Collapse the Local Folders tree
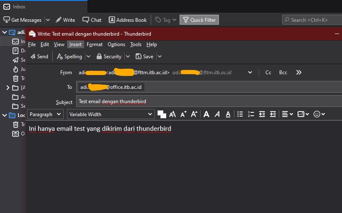This screenshot has height=213, width=342. [4, 115]
